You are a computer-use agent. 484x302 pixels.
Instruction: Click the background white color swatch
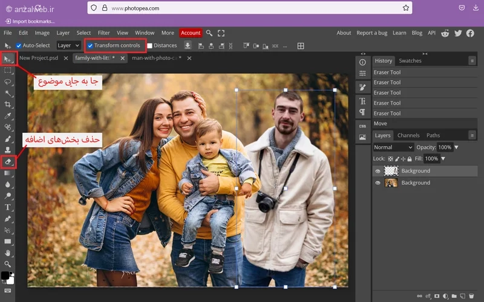pyautogui.click(x=11, y=281)
